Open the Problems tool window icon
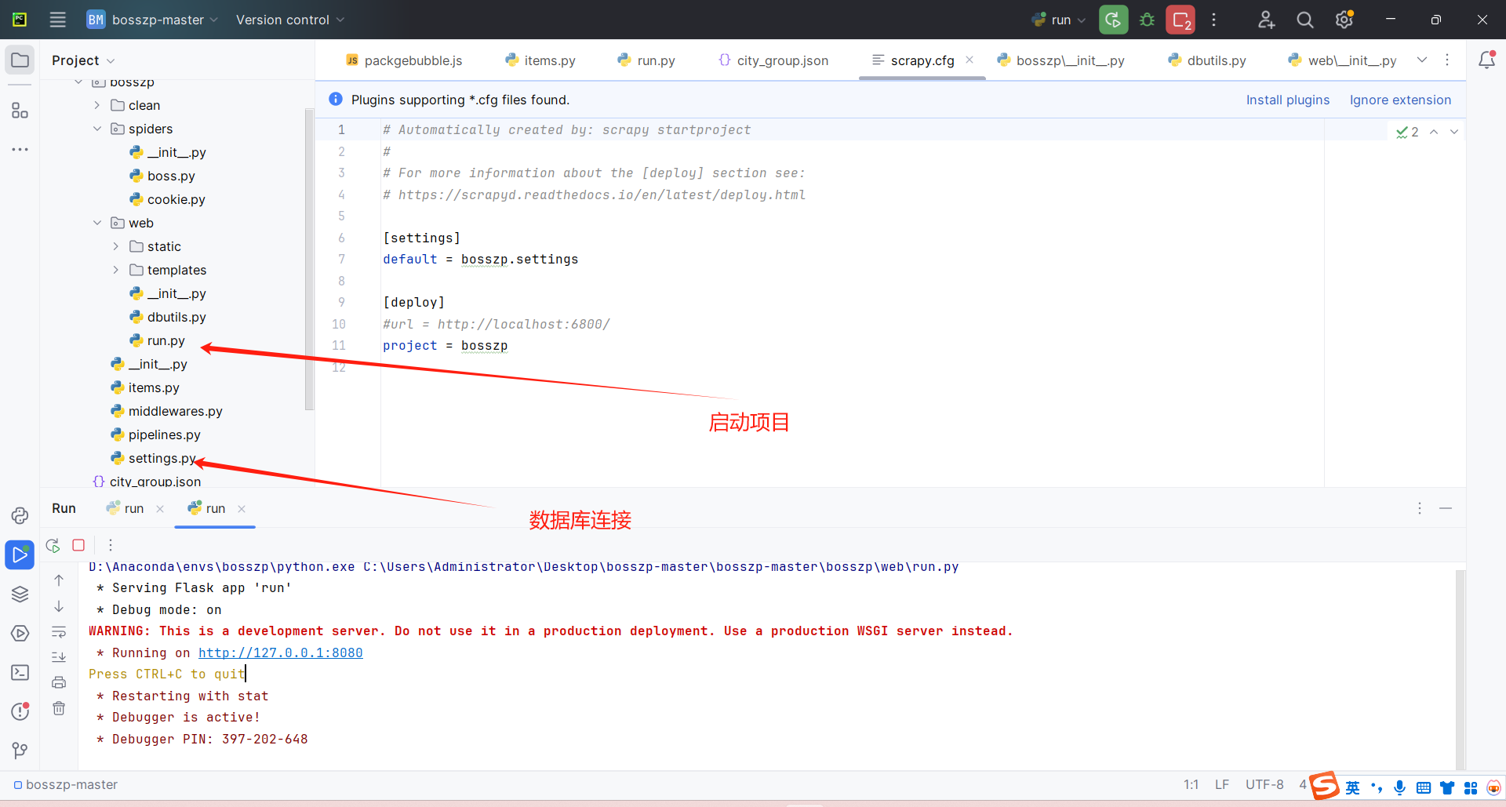 20,711
